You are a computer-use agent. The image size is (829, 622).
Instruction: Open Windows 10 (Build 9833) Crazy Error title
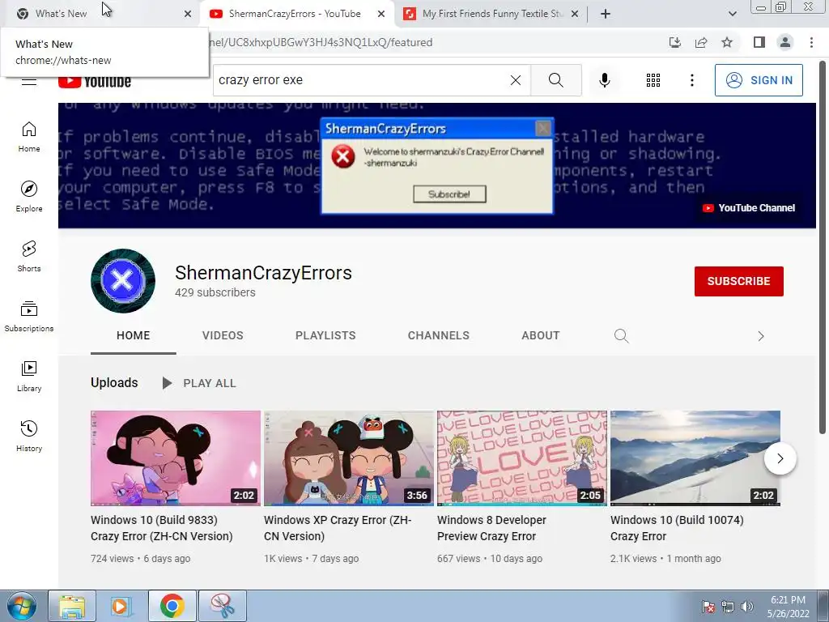point(162,528)
